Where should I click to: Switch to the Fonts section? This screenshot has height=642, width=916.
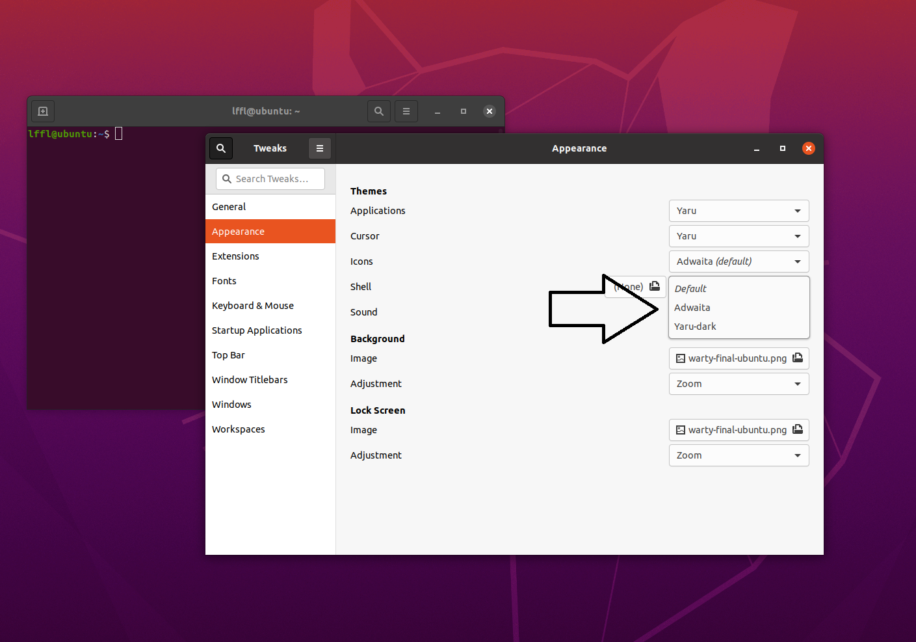pos(224,280)
